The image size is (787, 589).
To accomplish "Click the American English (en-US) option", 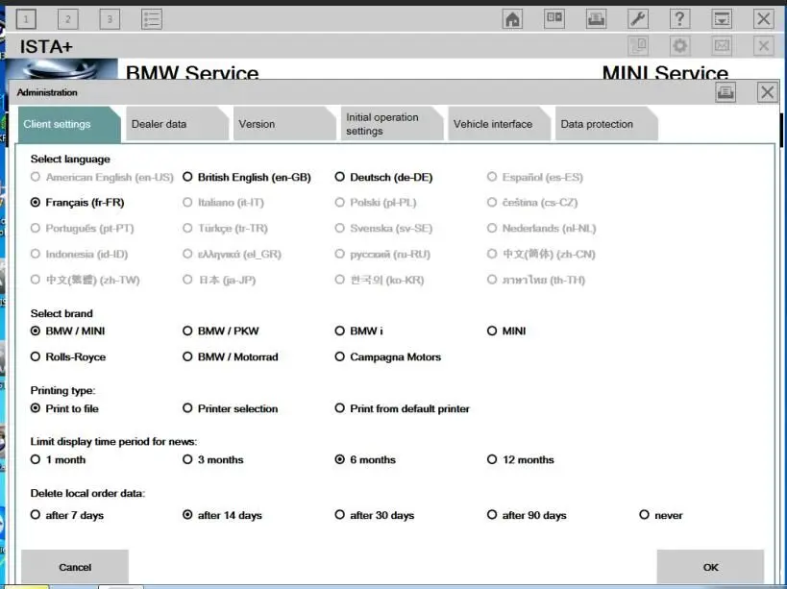I will point(102,177).
